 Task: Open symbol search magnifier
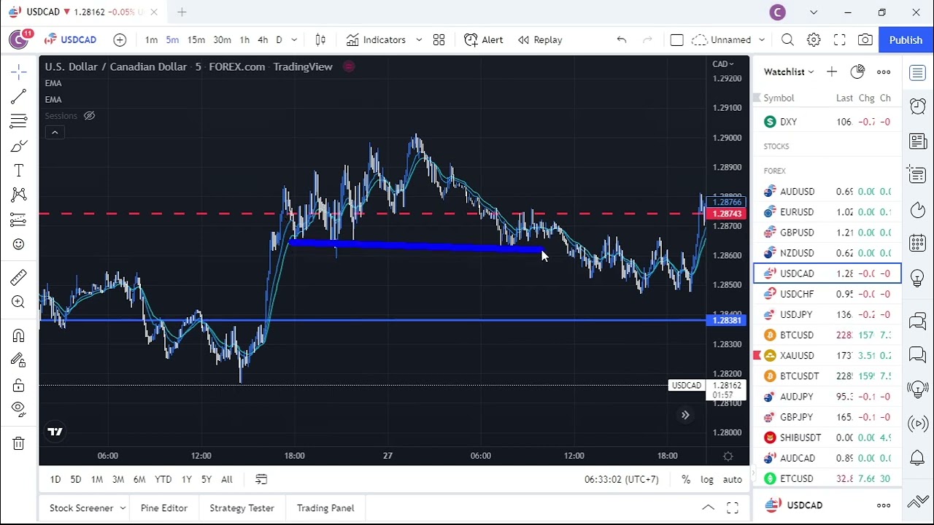[787, 40]
